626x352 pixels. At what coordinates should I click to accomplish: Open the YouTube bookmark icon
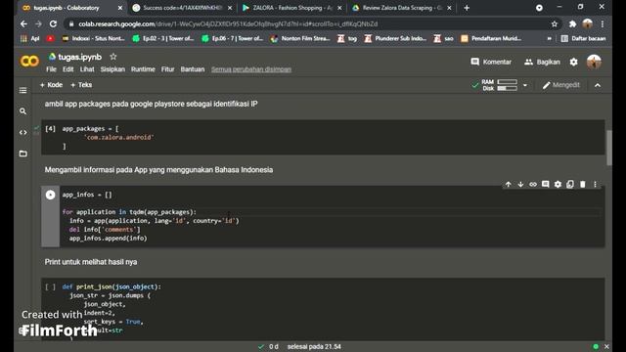(50, 39)
